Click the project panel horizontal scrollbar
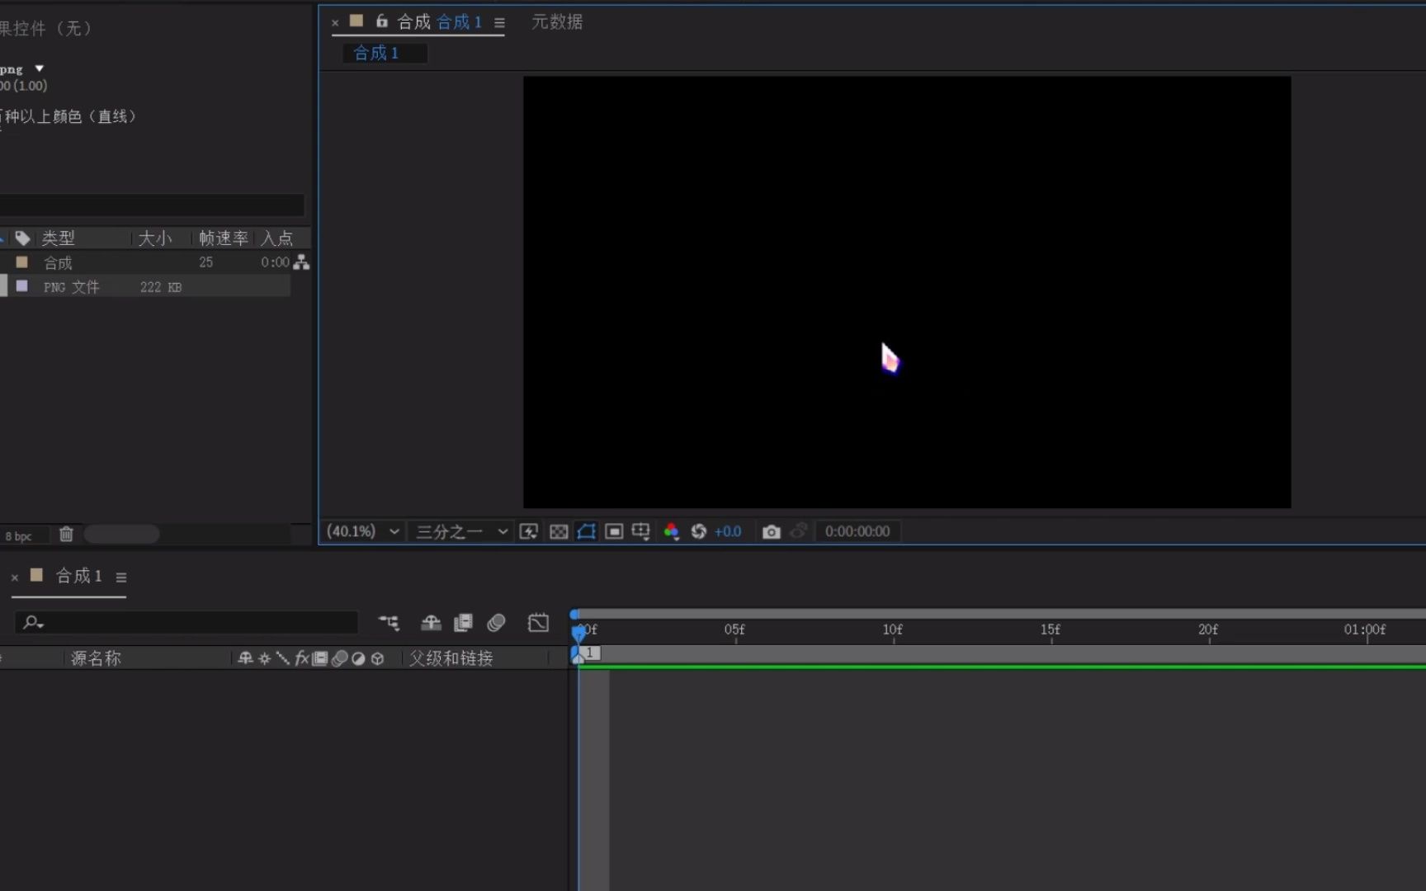Viewport: 1426px width, 891px height. pyautogui.click(x=121, y=535)
